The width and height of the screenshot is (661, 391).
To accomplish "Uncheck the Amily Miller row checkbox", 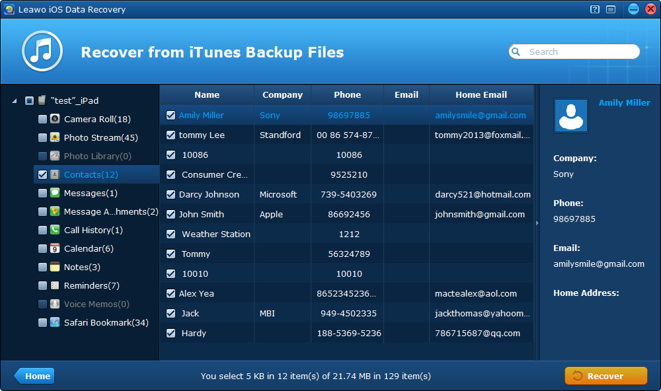I will (171, 115).
